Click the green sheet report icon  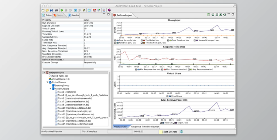pos(209,15)
